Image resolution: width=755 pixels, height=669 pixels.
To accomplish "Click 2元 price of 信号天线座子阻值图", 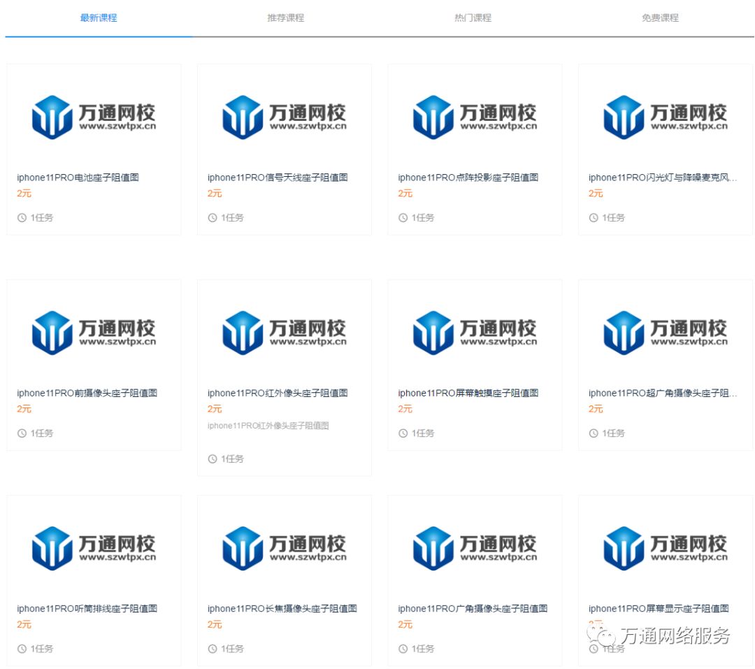I will [215, 193].
